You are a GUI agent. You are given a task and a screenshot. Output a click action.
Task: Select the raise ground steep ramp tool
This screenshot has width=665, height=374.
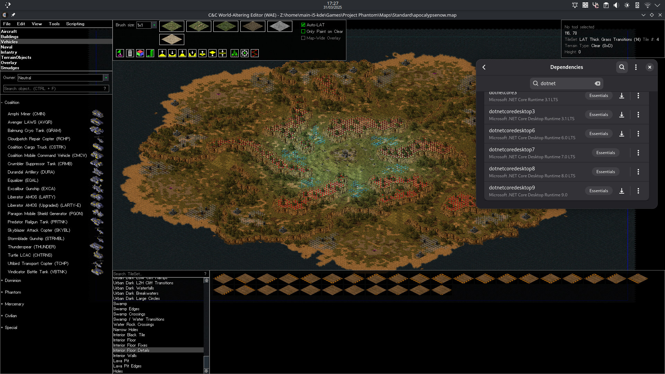(x=162, y=53)
